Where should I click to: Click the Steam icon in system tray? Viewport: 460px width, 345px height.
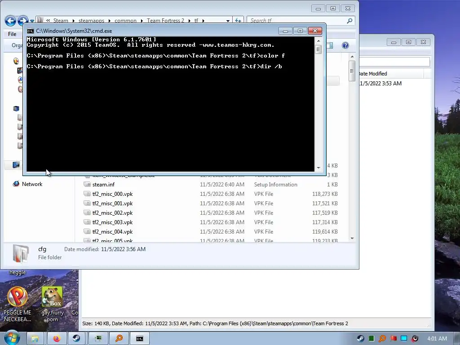[361, 339]
